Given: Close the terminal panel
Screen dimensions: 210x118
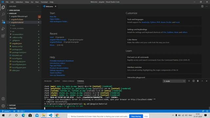Looking at the screenshot, I should point(206,81).
